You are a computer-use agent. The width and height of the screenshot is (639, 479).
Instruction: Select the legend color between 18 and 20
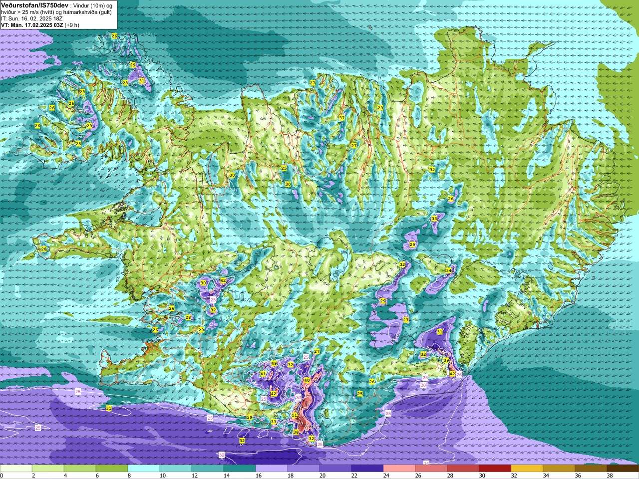pos(304,469)
